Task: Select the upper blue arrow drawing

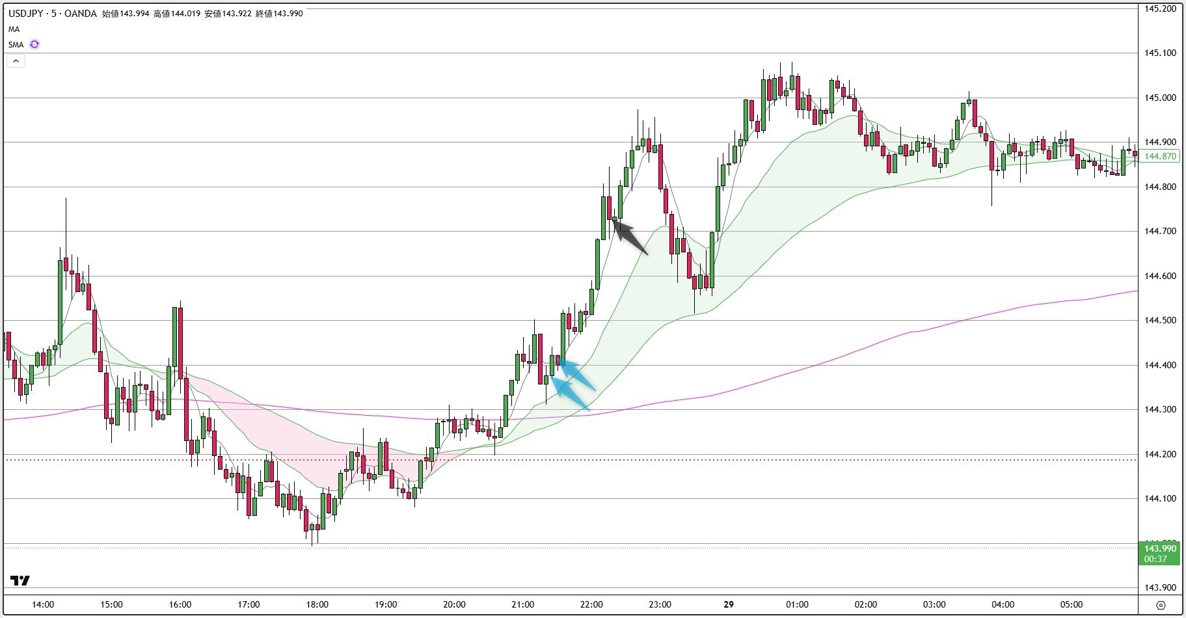Action: (x=578, y=375)
